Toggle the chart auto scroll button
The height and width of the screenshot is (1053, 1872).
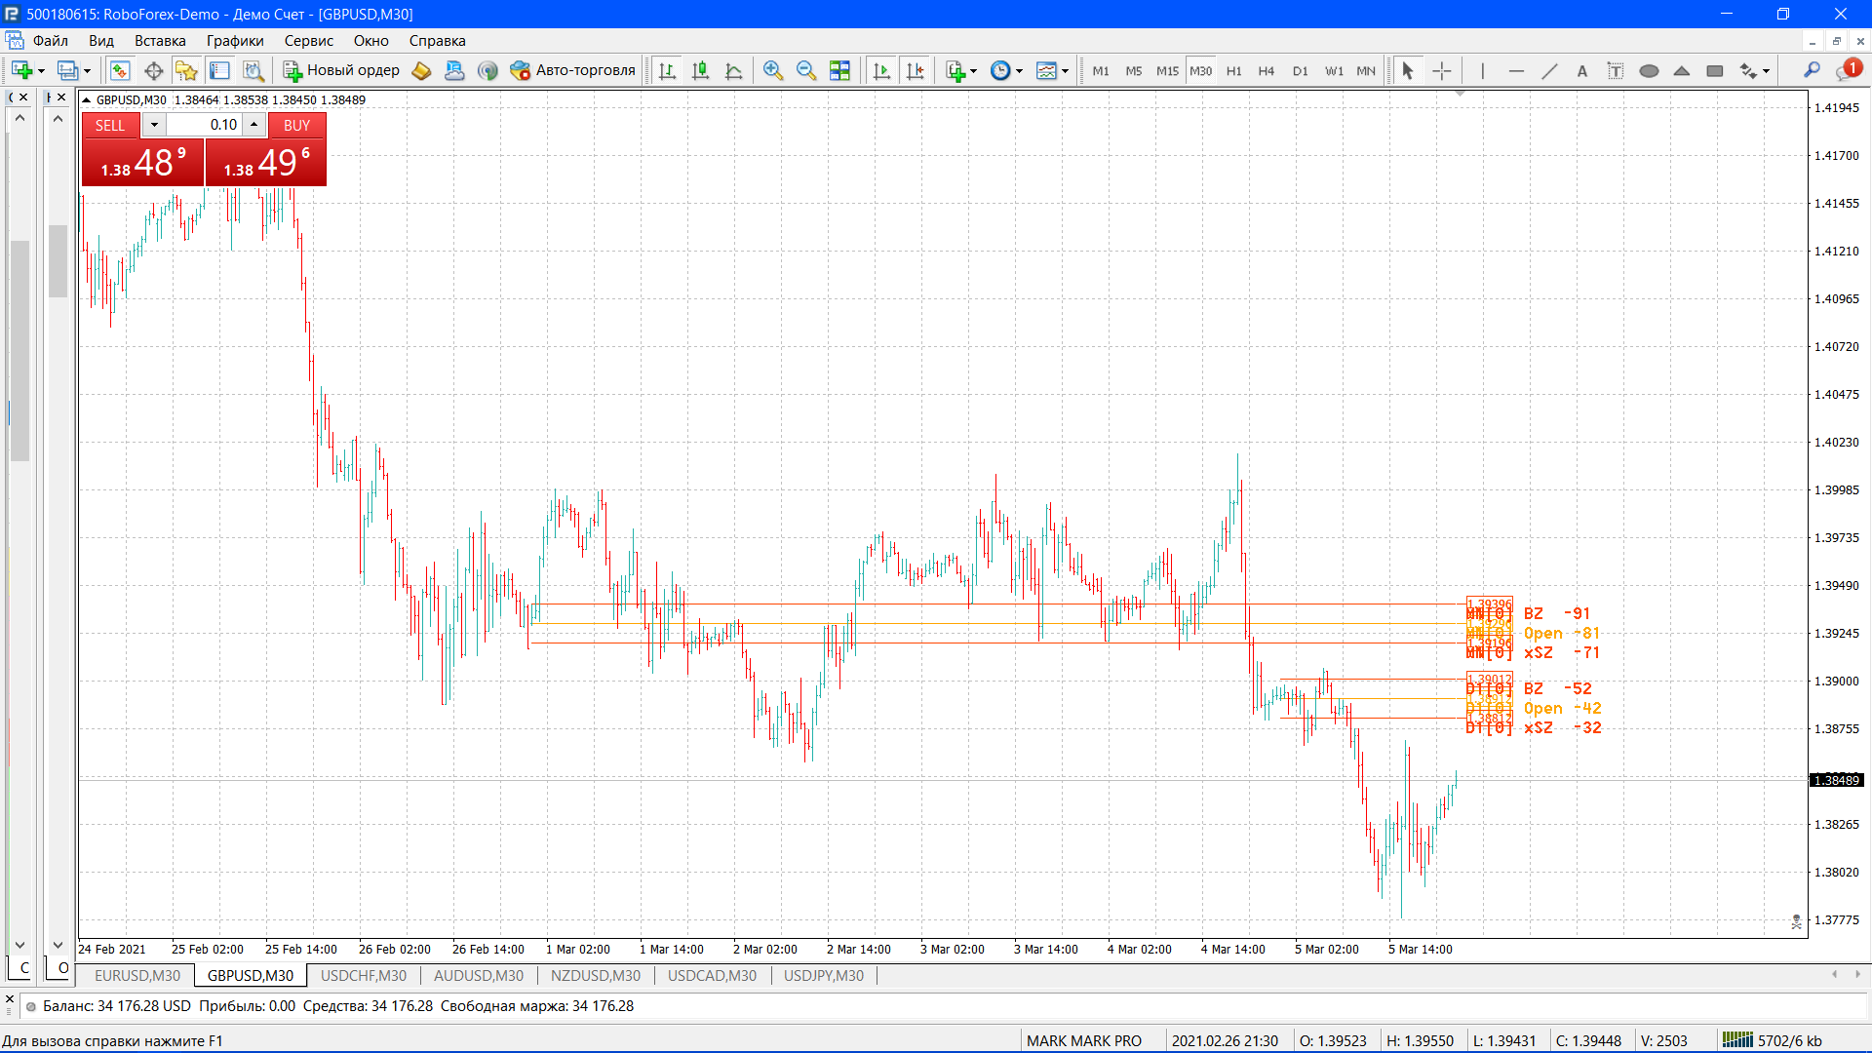coord(881,70)
